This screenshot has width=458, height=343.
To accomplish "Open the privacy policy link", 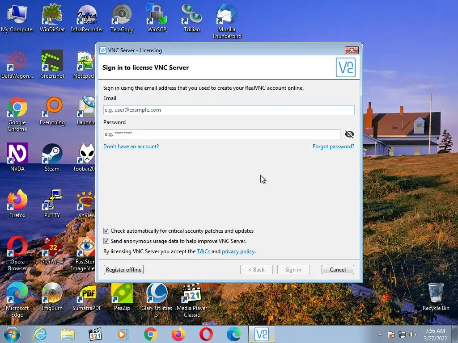I will [238, 251].
